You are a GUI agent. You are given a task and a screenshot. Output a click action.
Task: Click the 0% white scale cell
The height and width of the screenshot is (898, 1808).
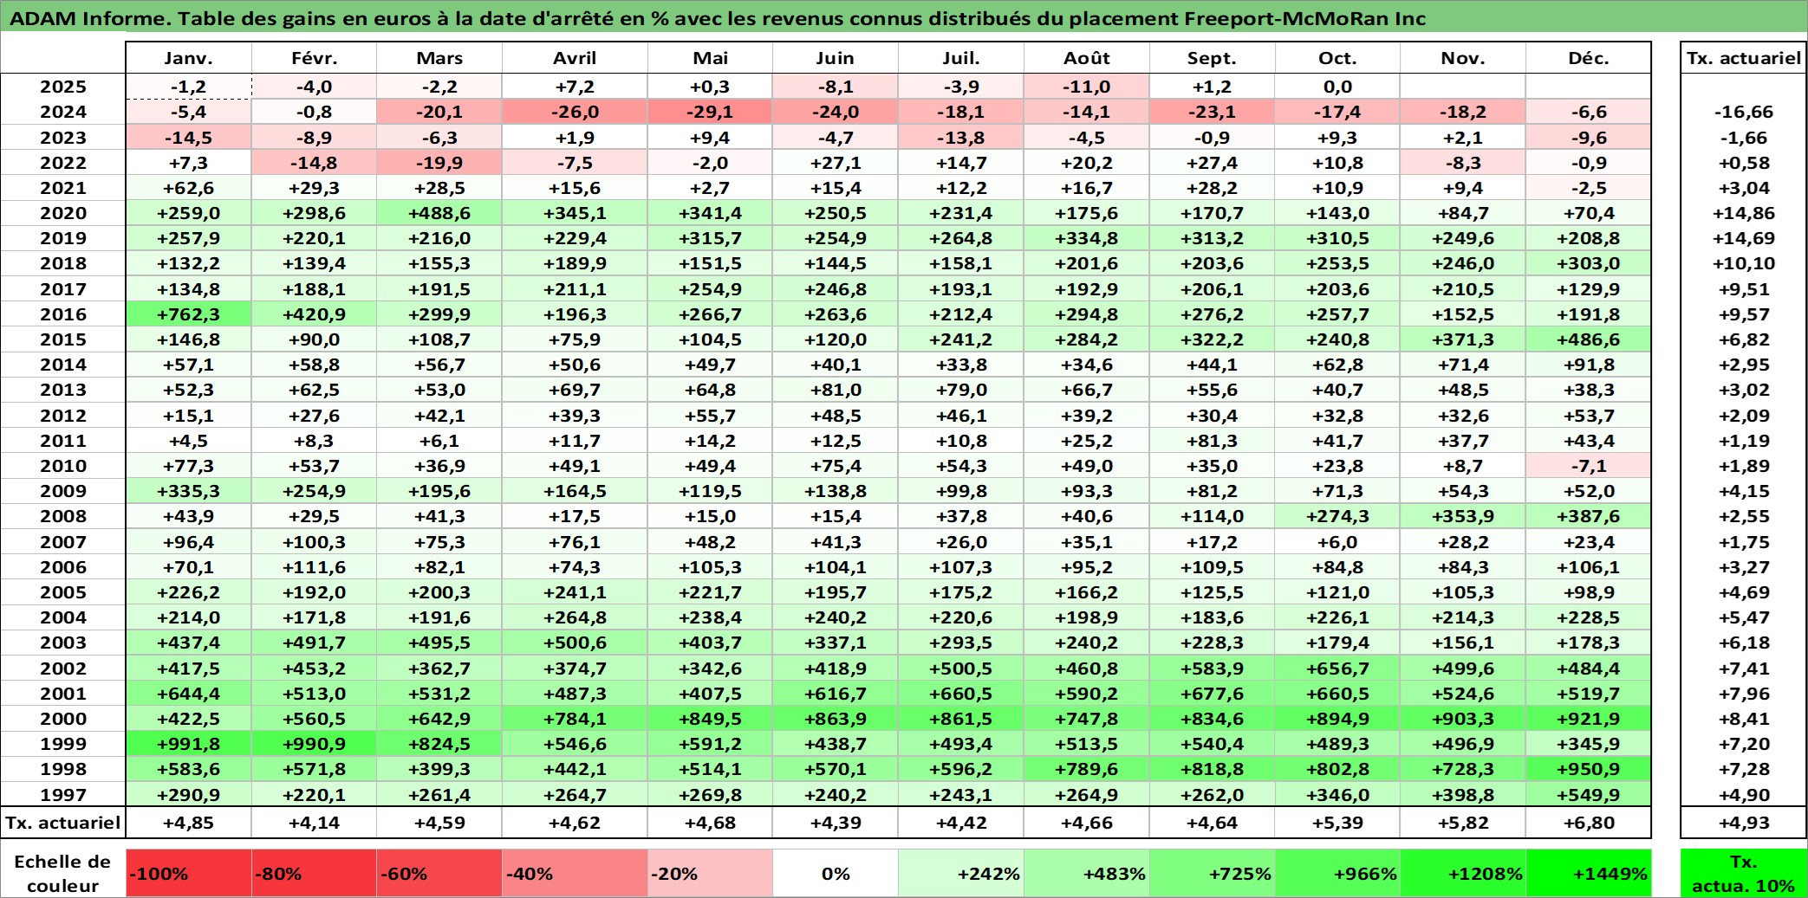click(836, 873)
